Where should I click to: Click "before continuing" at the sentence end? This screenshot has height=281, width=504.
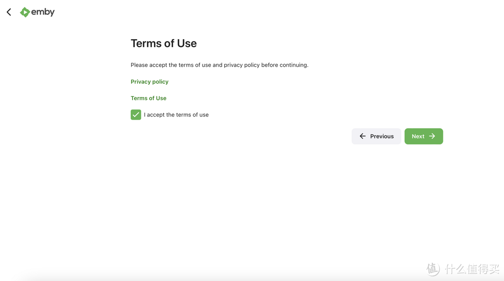pos(284,65)
